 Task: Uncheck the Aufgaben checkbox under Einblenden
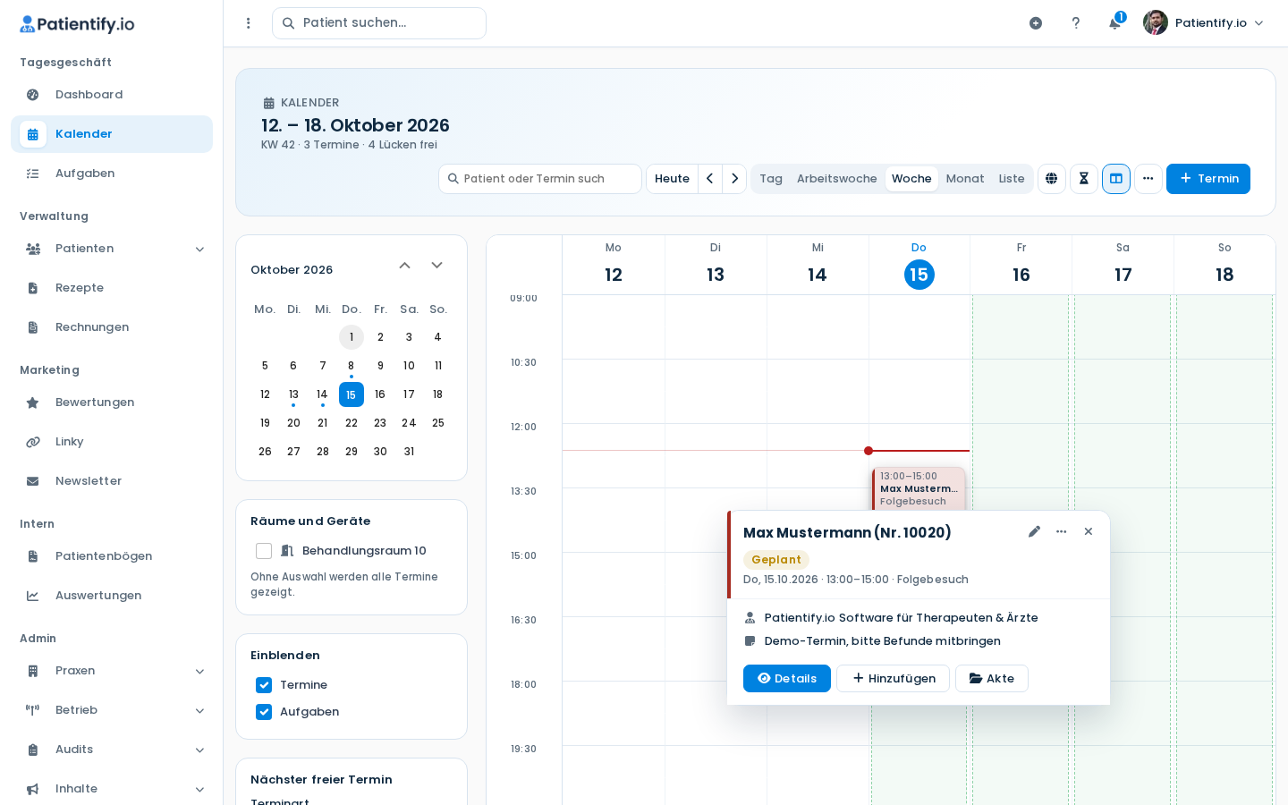pyautogui.click(x=264, y=712)
